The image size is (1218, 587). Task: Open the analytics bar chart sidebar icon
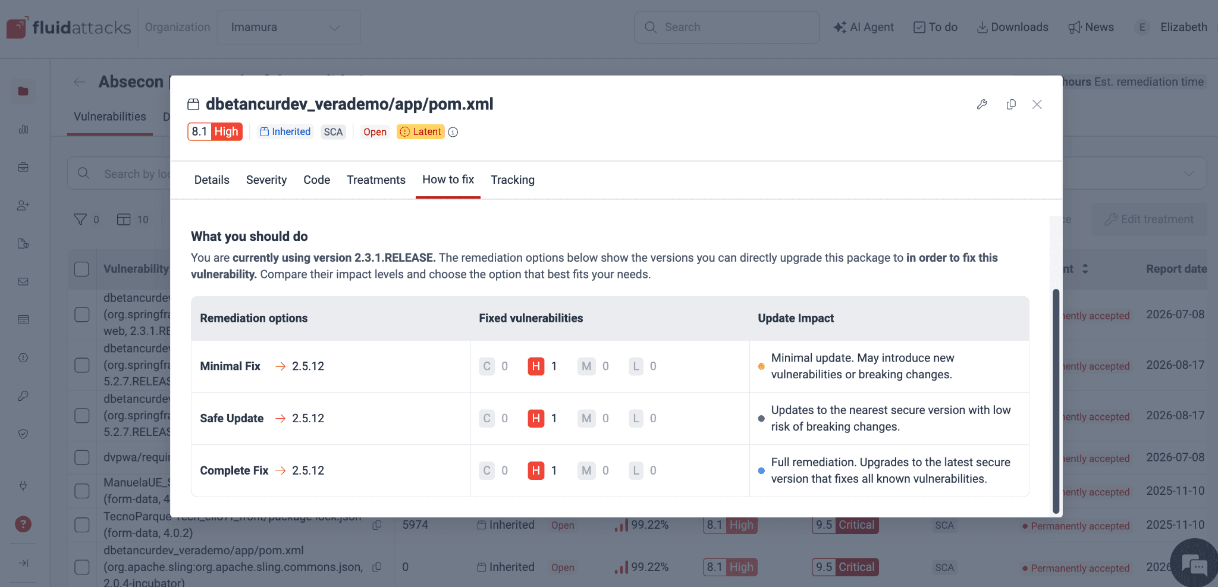tap(23, 129)
